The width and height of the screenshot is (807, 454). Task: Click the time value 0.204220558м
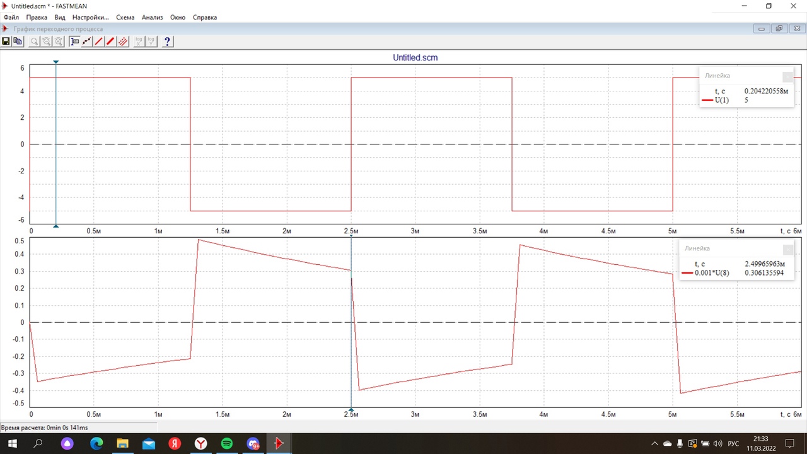tap(766, 91)
